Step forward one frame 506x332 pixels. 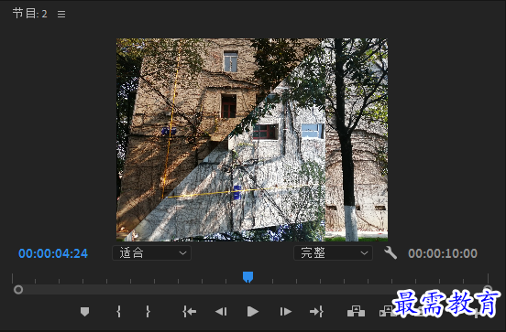click(x=286, y=311)
